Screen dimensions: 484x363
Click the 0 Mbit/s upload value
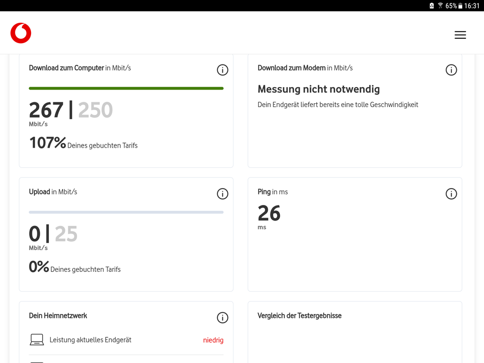[35, 235]
